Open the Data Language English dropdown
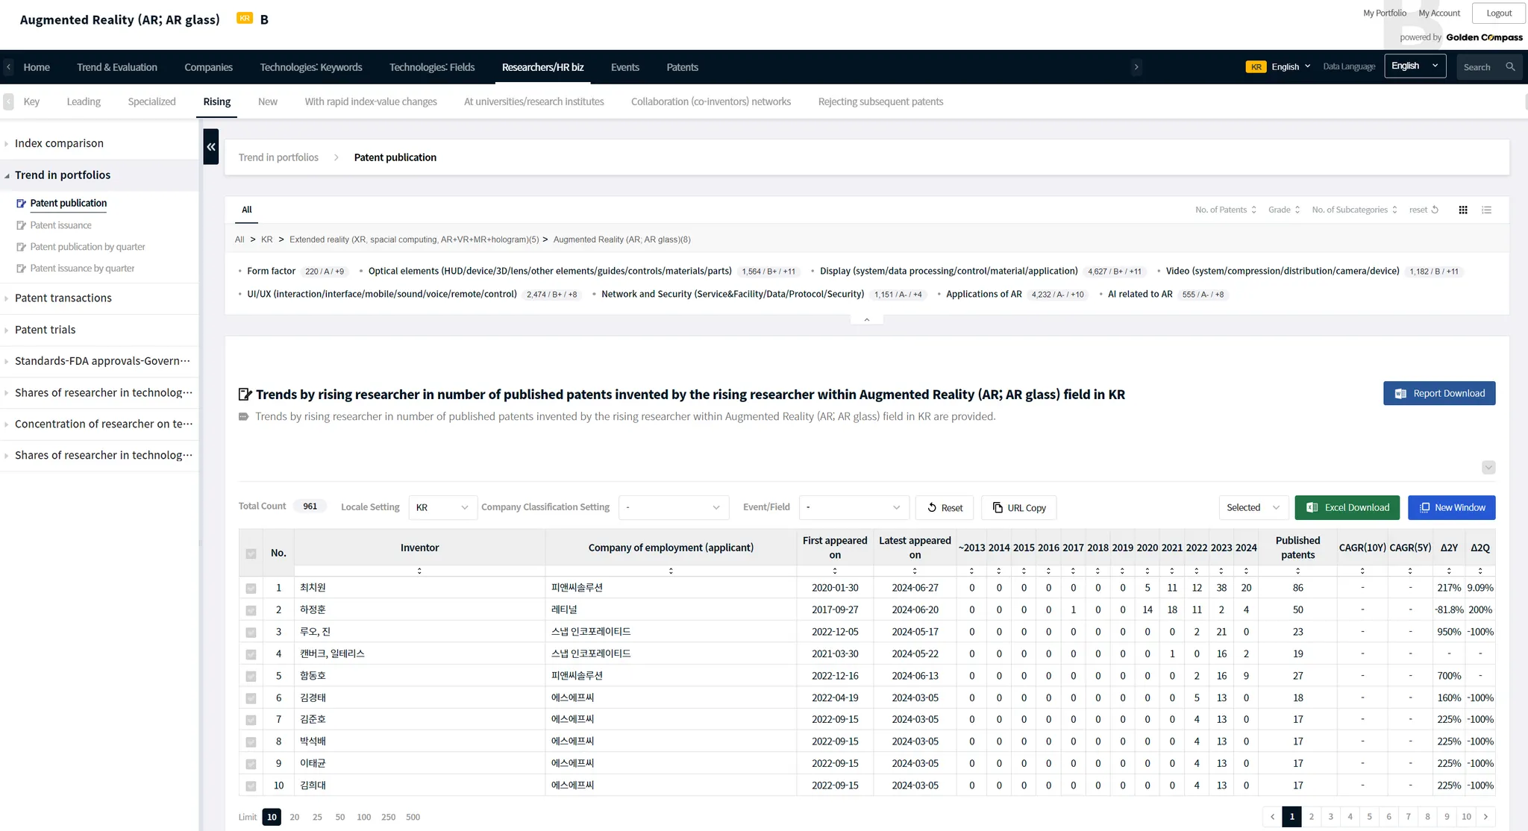Viewport: 1528px width, 831px height. coord(1415,66)
